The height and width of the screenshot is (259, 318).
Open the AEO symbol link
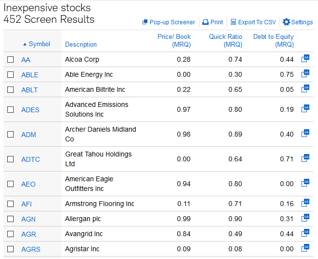(x=28, y=184)
